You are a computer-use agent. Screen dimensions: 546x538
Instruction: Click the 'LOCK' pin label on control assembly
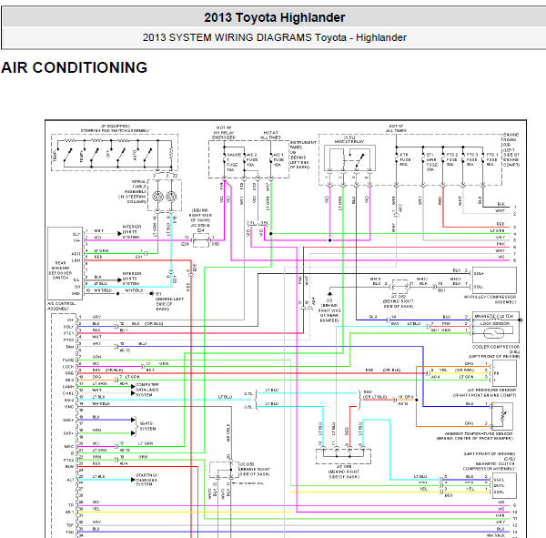click(68, 367)
